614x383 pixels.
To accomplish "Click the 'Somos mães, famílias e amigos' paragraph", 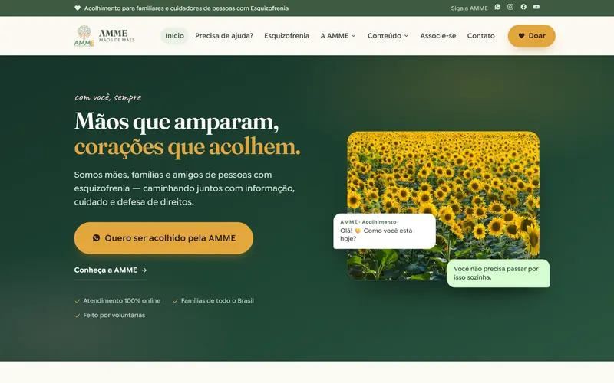I will point(184,188).
